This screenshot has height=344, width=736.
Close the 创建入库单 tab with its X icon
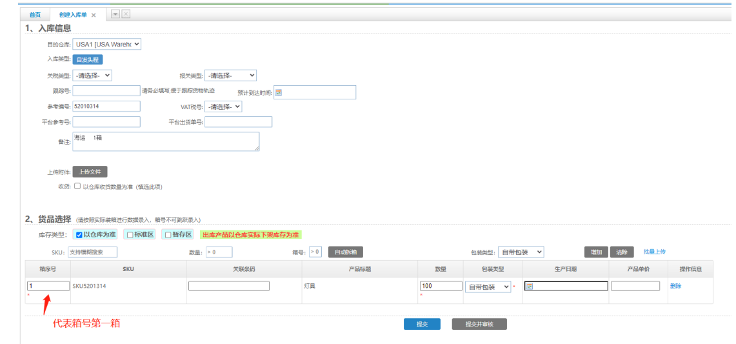pyautogui.click(x=94, y=15)
